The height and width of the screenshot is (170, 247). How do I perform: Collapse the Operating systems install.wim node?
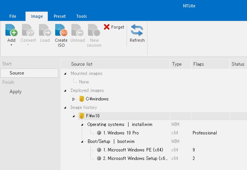point(82,124)
